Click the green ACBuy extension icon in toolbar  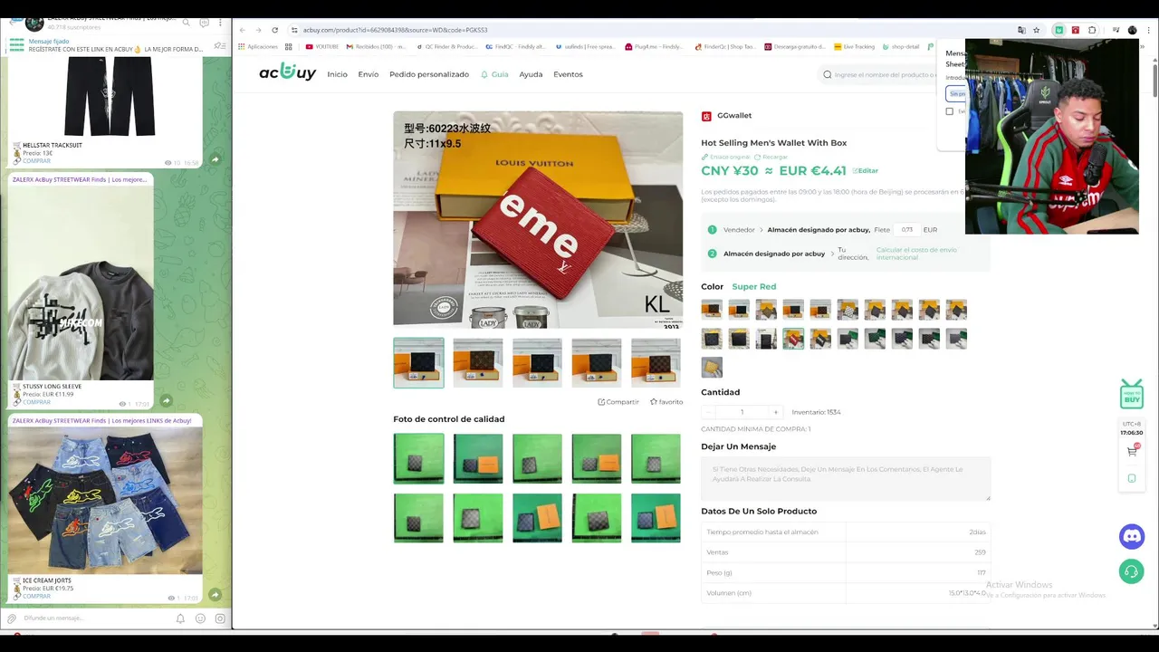tap(1058, 30)
